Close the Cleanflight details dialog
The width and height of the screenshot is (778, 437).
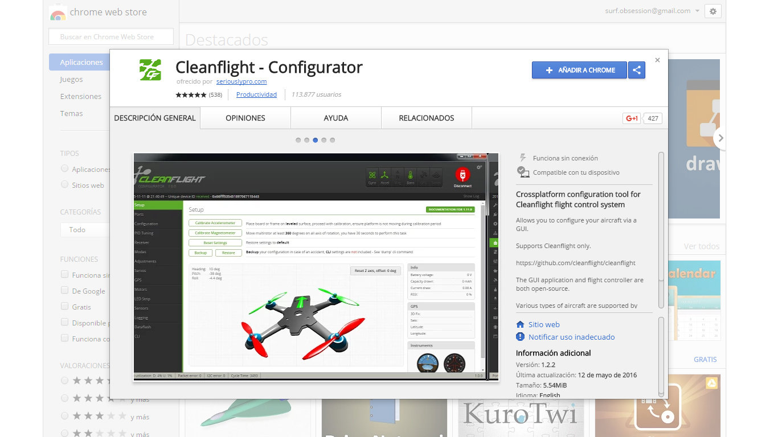point(657,60)
